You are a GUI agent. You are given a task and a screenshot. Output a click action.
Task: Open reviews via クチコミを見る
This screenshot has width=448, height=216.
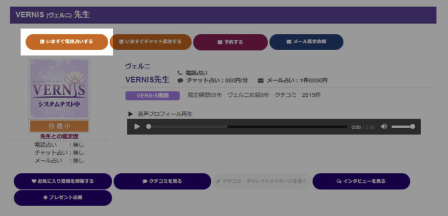pos(162,181)
